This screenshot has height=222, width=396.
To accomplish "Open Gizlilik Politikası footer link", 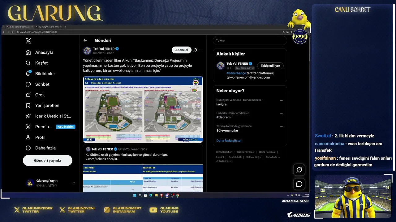I will pos(245,152).
